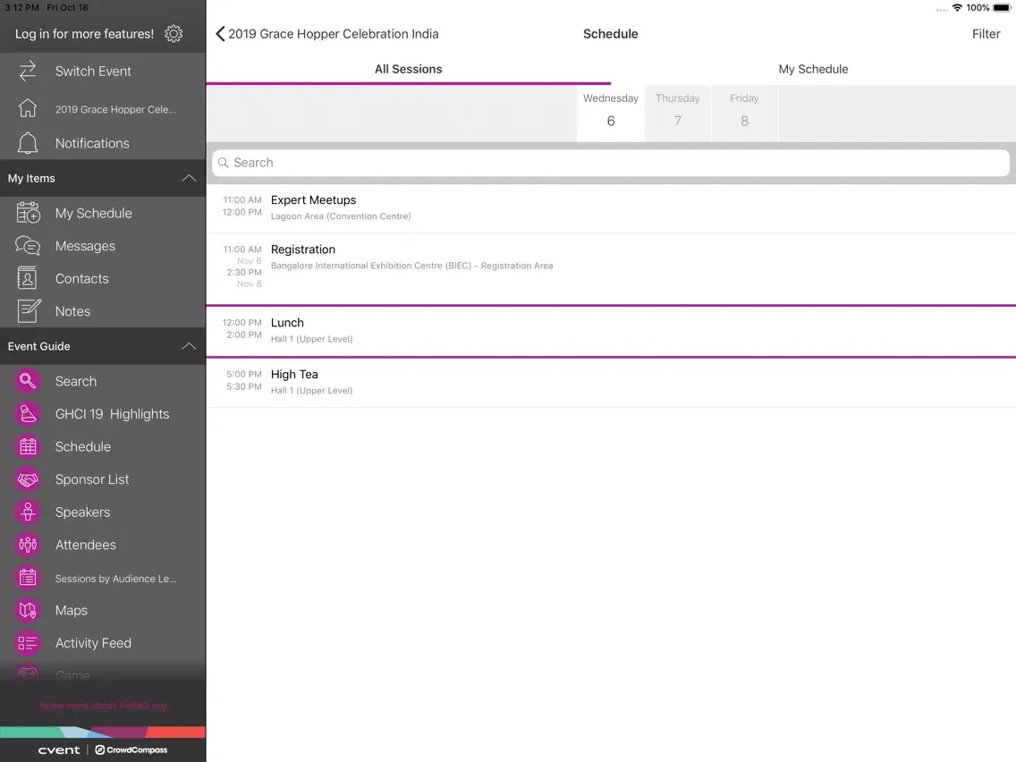Open Attendees menu label
The width and height of the screenshot is (1016, 762).
(86, 545)
